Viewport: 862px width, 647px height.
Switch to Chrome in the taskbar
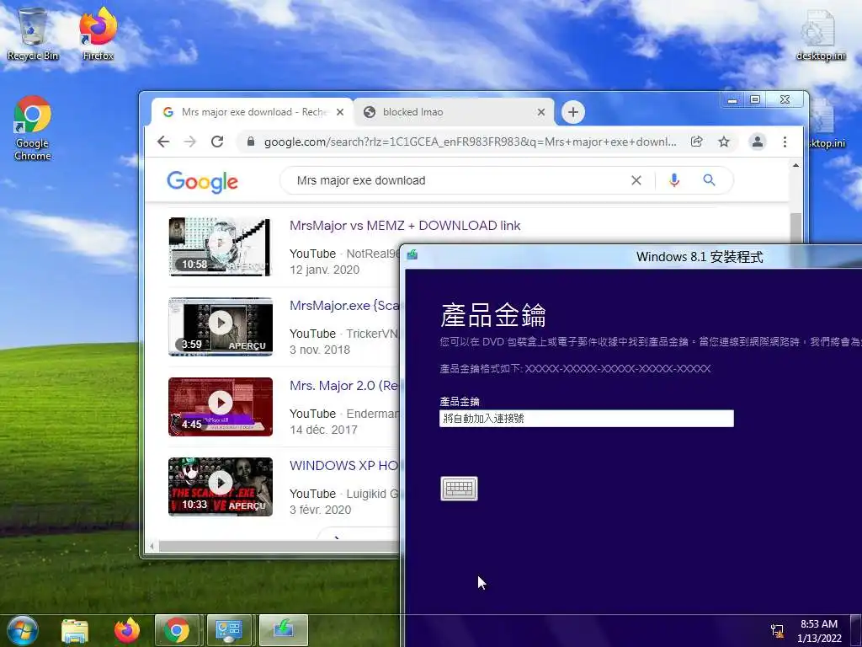[177, 630]
